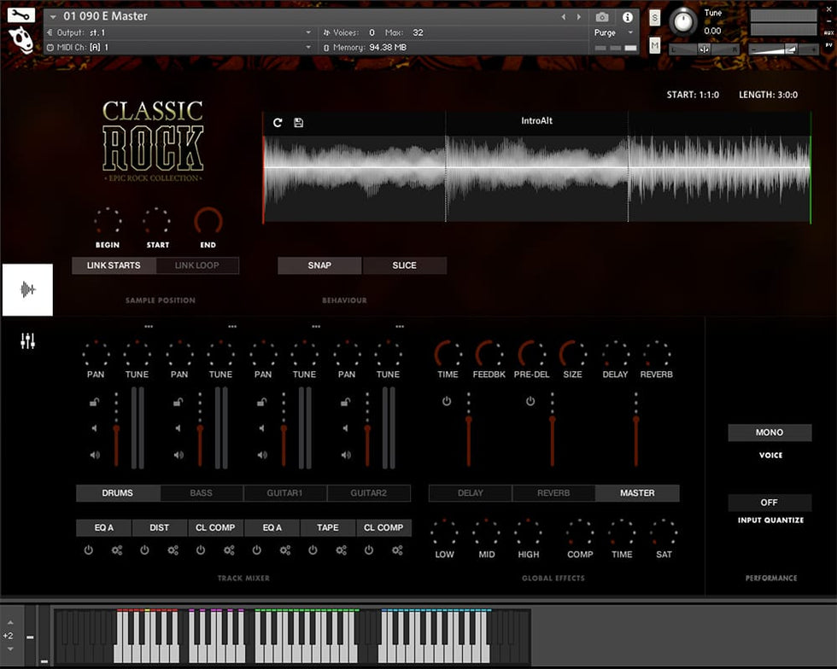Switch to the BASS track tab
Image resolution: width=837 pixels, height=669 pixels.
(x=202, y=493)
